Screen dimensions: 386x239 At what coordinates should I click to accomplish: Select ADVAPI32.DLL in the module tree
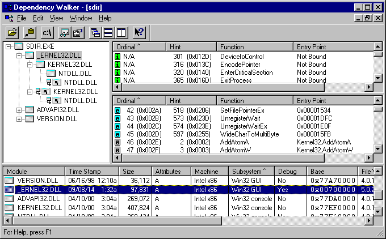click(x=57, y=110)
